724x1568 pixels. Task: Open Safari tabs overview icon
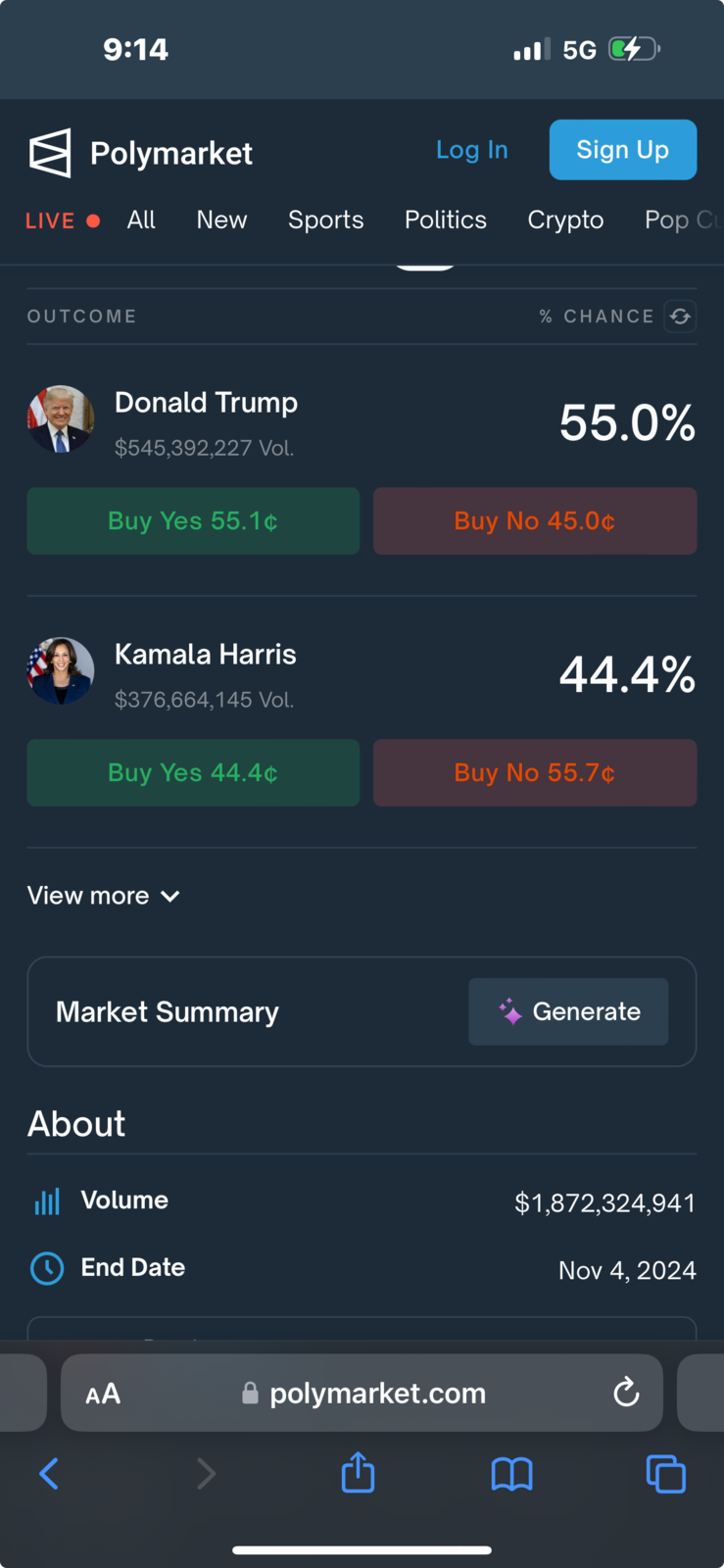click(665, 1473)
